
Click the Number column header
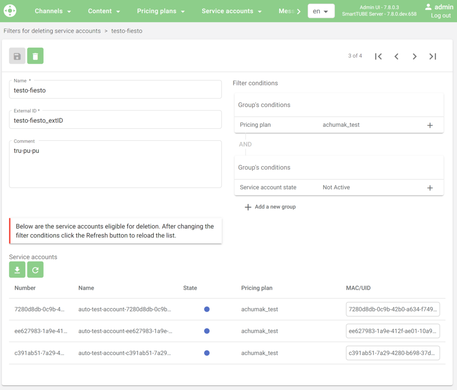[x=25, y=288]
